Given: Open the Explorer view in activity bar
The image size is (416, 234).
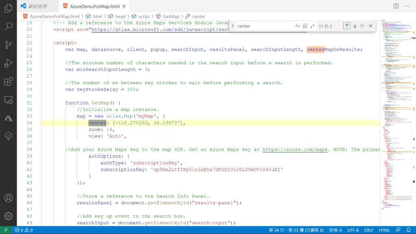Looking at the screenshot, I should pos(8,8).
